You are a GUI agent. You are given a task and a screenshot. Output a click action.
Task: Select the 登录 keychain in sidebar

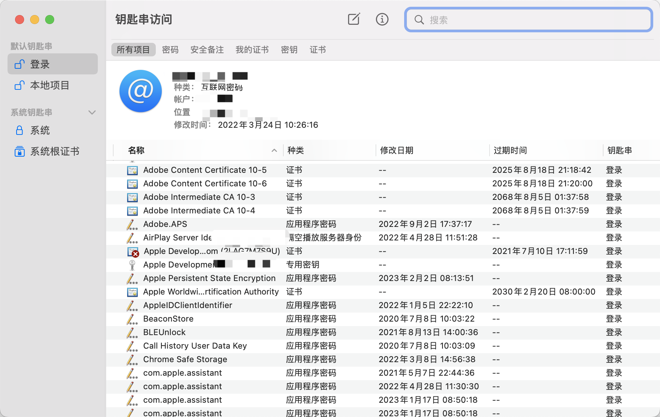(53, 64)
